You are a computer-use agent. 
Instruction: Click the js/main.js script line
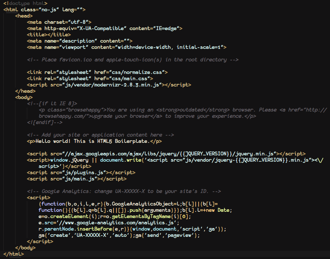[77, 179]
